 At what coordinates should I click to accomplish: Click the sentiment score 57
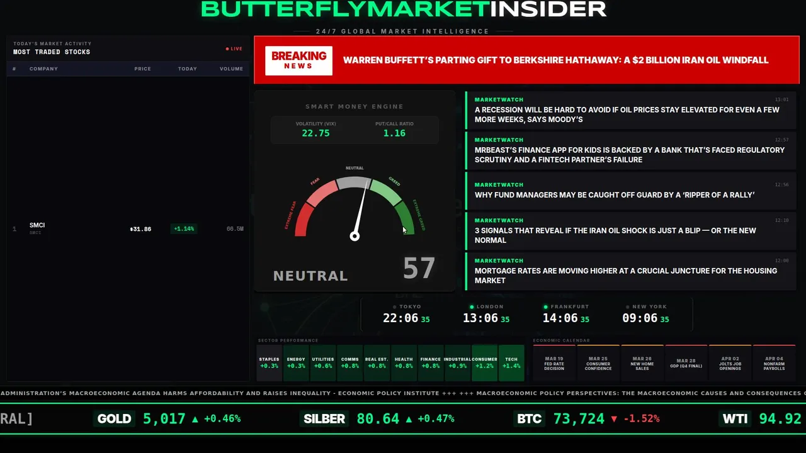(x=419, y=269)
